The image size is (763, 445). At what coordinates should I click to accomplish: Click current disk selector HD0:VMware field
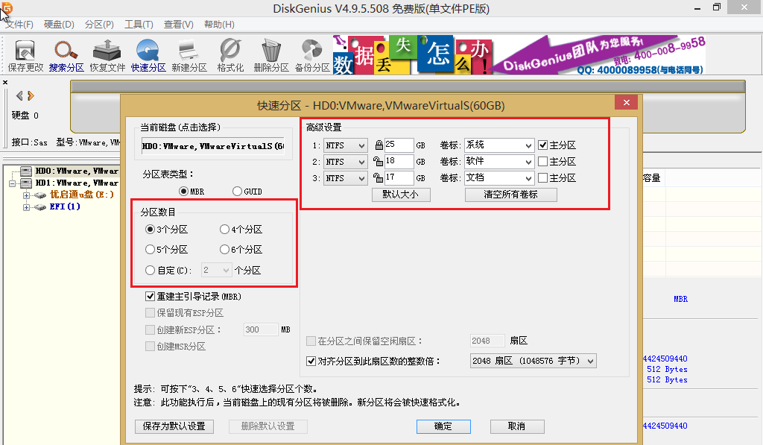tap(213, 146)
